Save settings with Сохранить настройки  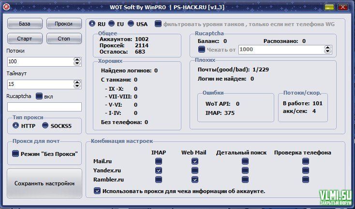click(44, 183)
